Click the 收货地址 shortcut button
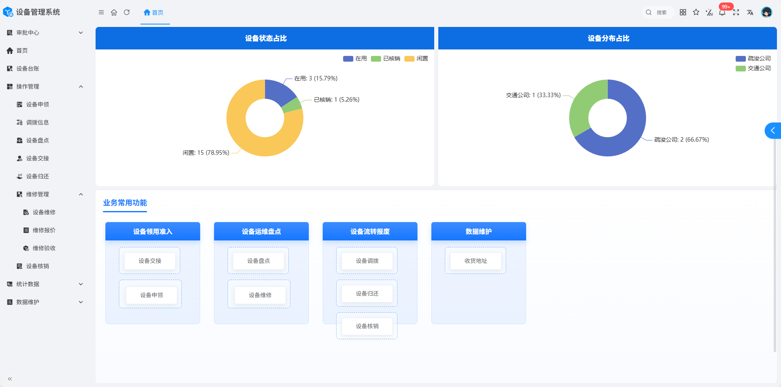 (476, 261)
